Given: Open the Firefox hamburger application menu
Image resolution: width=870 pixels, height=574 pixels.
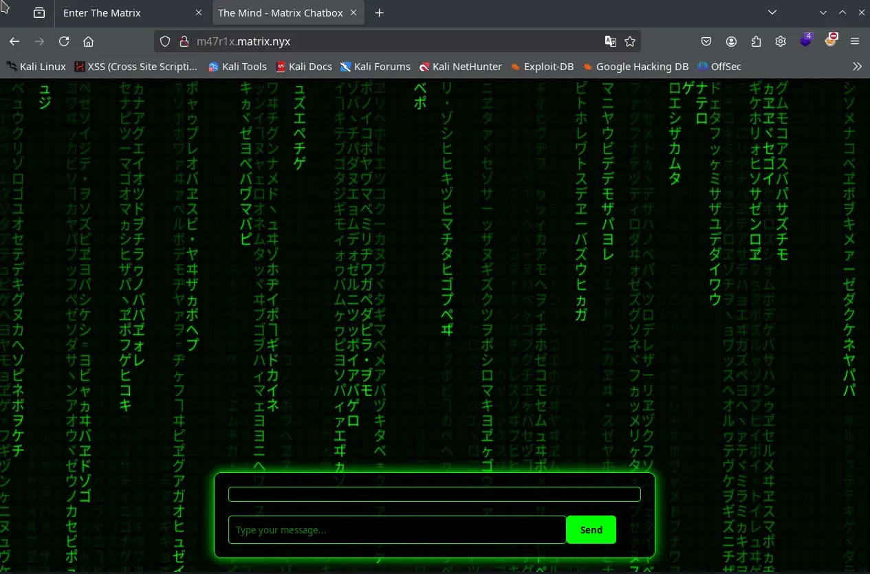Looking at the screenshot, I should 855,41.
